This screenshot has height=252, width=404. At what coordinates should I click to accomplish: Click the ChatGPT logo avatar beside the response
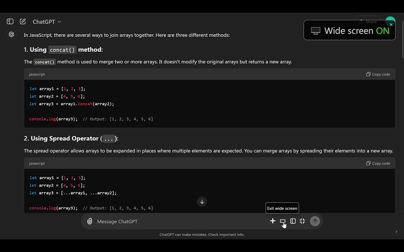coord(12,34)
